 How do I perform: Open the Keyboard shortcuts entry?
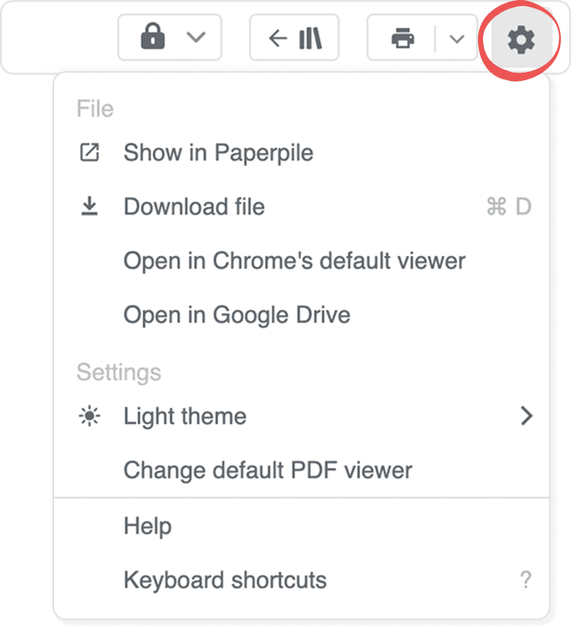[x=225, y=580]
